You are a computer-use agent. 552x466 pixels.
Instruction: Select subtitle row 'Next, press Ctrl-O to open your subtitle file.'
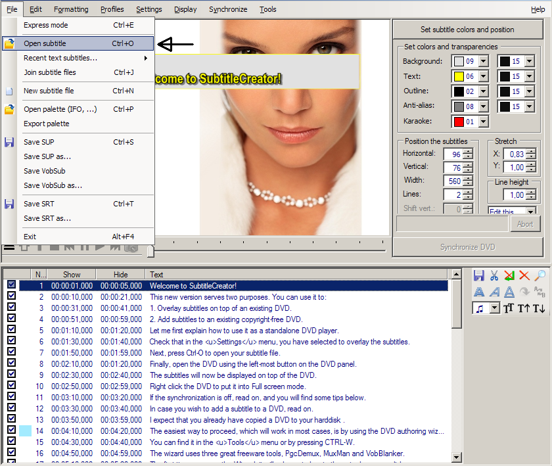pos(234,353)
